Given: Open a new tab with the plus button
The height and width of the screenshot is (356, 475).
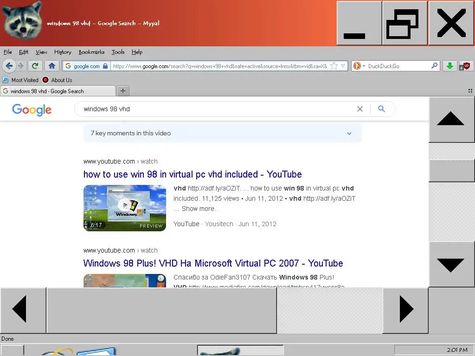Looking at the screenshot, I should (122, 91).
